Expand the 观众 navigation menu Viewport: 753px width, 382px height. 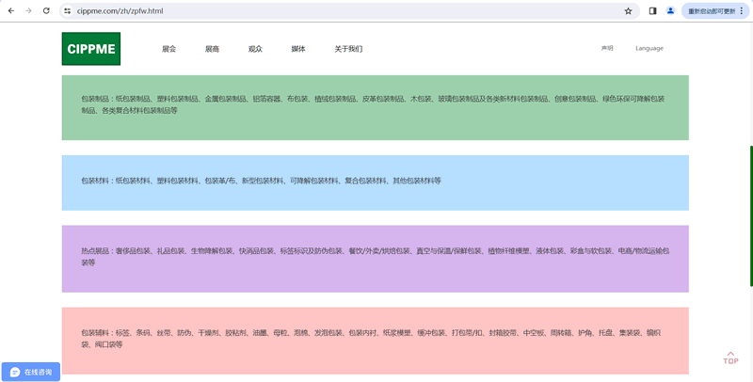pyautogui.click(x=255, y=49)
